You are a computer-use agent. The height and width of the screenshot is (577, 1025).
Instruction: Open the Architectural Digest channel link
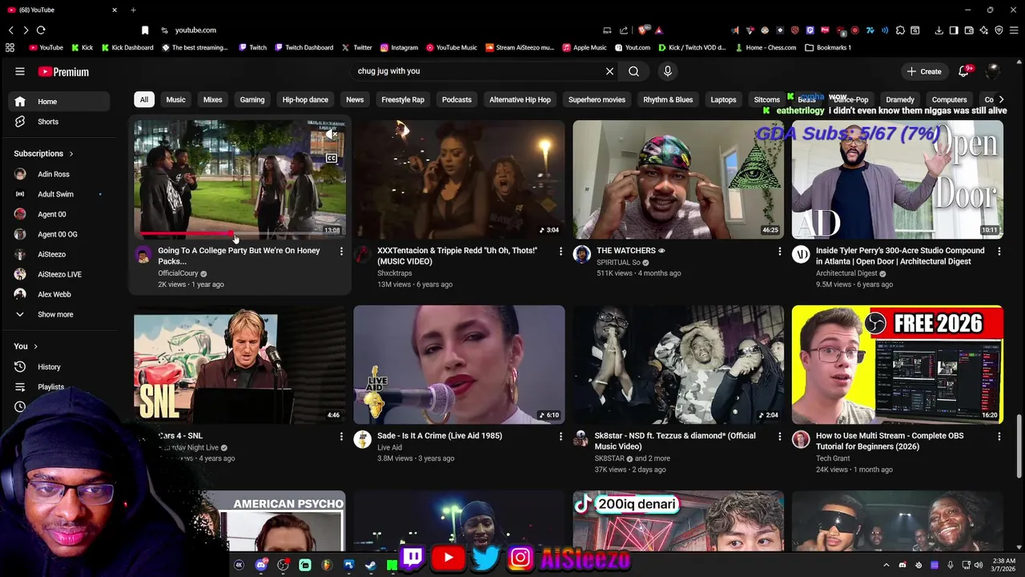[847, 273]
